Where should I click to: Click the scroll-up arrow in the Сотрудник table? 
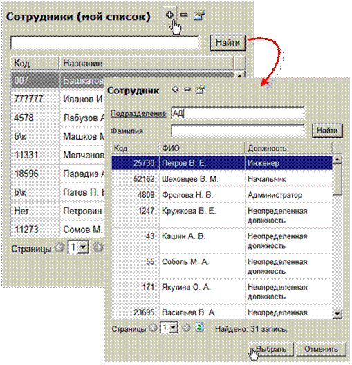coord(337,159)
